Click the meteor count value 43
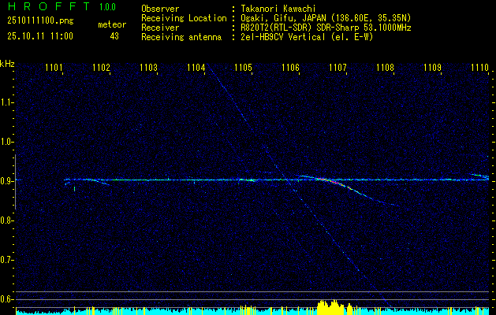This screenshot has width=496, height=315. (114, 36)
